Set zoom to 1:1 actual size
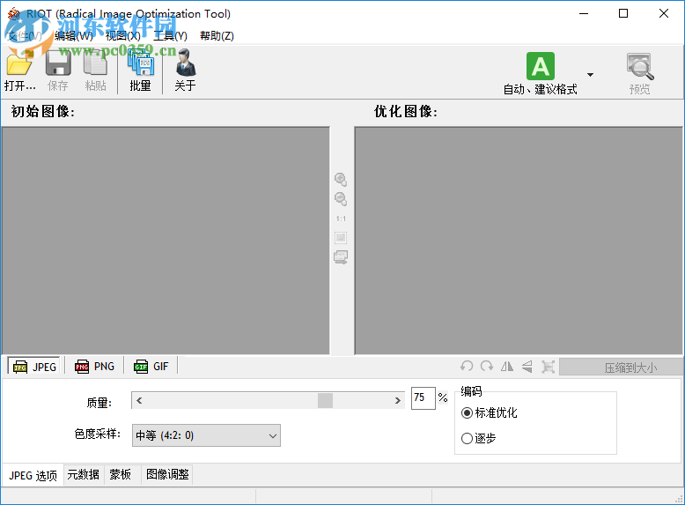This screenshot has height=505, width=685. tap(341, 219)
